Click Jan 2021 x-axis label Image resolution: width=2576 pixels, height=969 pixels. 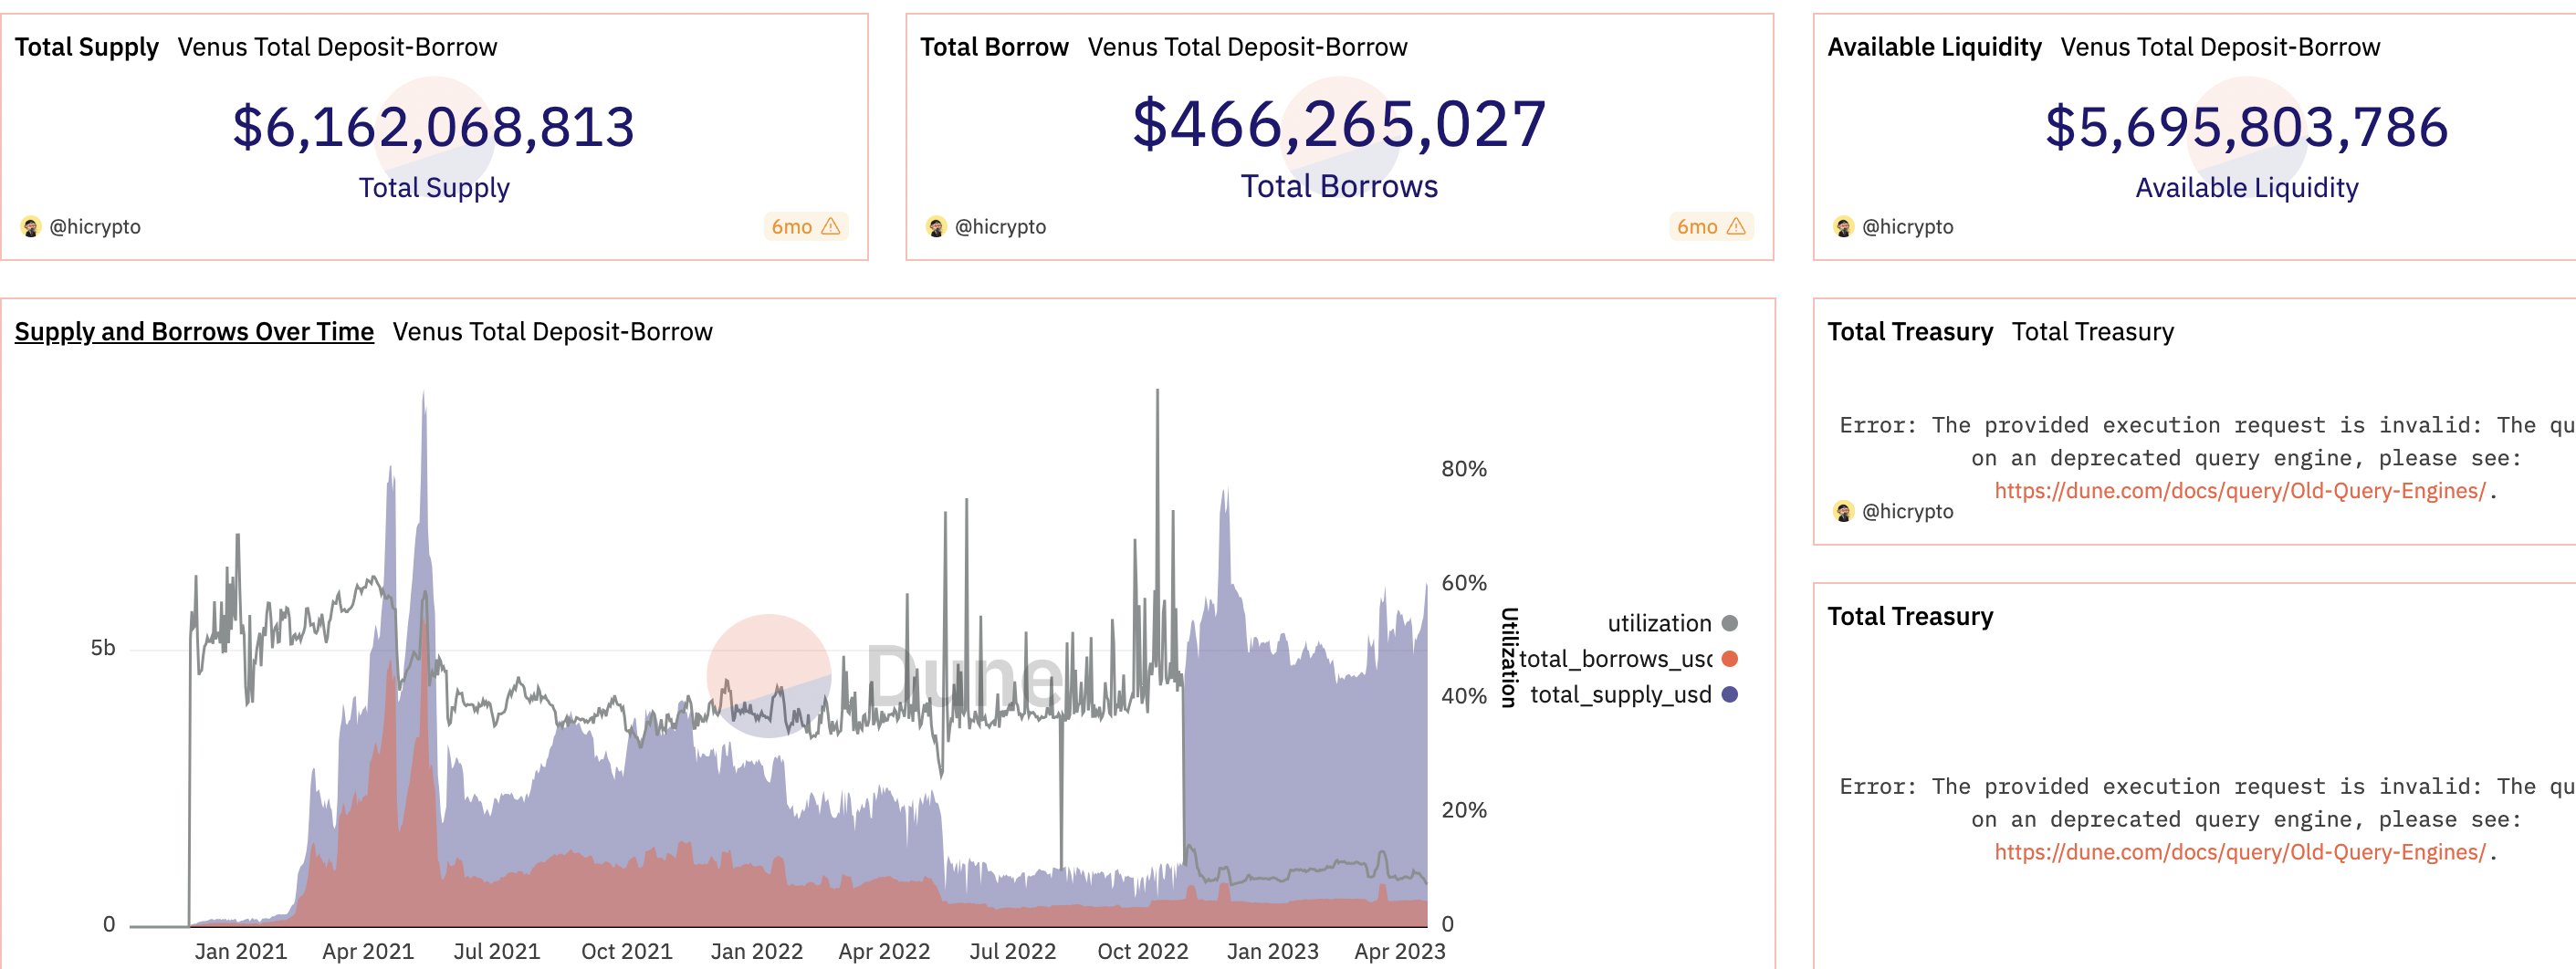[x=240, y=952]
